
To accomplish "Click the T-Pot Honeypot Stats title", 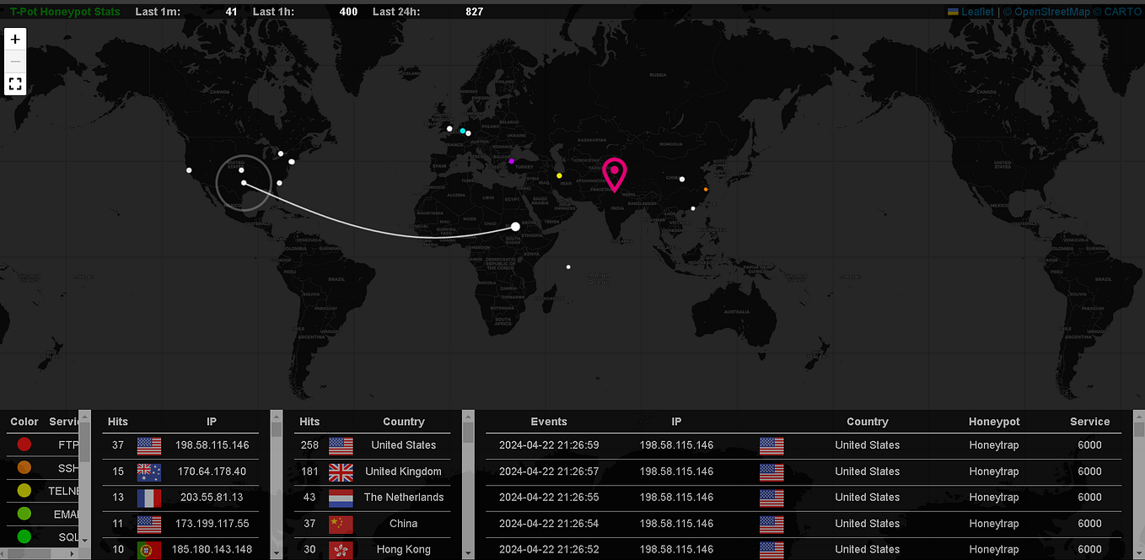I will pos(65,12).
